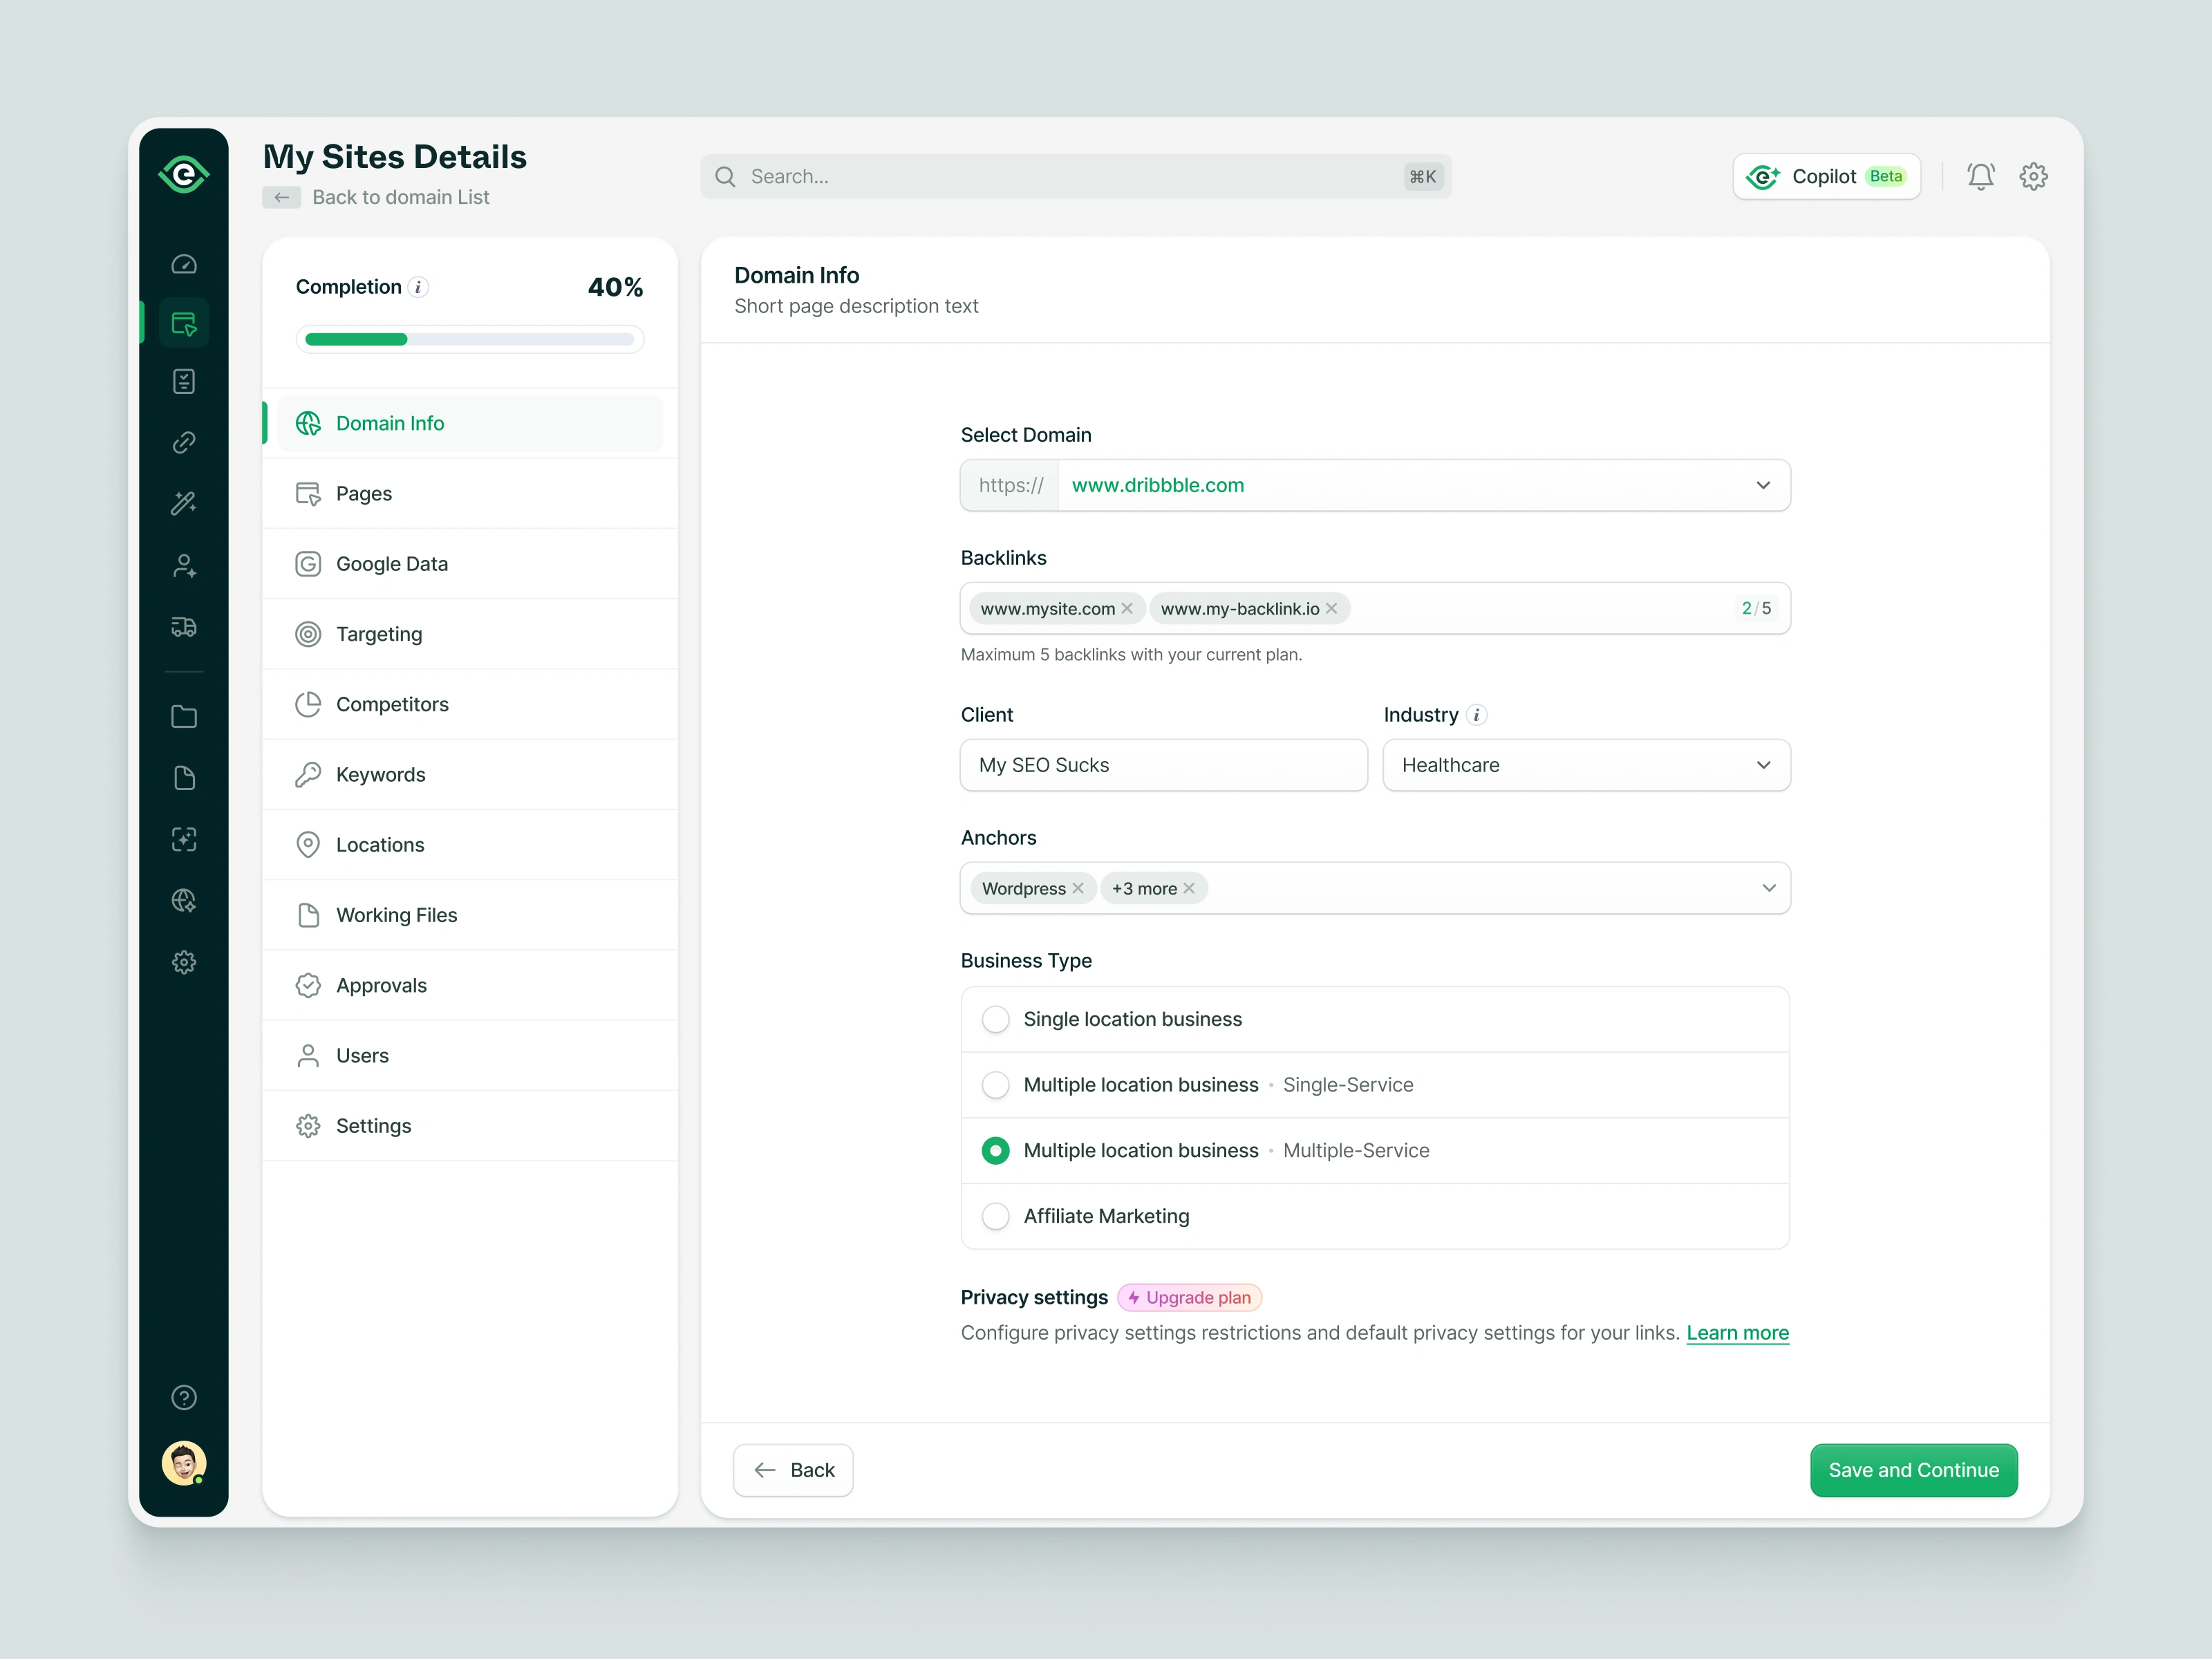Go to Competitors in the sidebar list
Screen dimensions: 2212x1659
coord(392,704)
